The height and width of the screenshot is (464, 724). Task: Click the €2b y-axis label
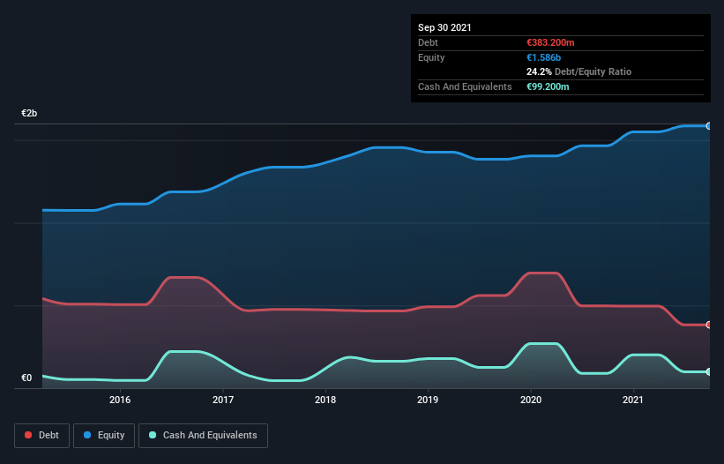pos(29,114)
